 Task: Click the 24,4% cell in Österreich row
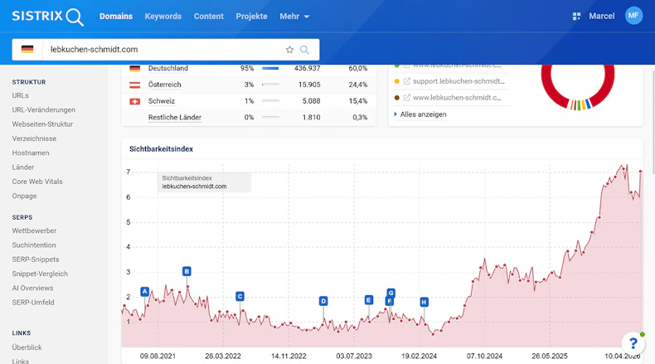coord(358,85)
